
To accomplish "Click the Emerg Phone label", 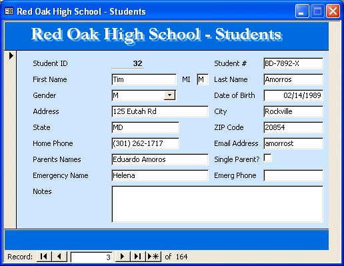I will pos(235,175).
